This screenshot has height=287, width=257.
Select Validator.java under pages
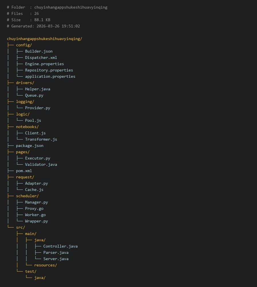(41, 164)
